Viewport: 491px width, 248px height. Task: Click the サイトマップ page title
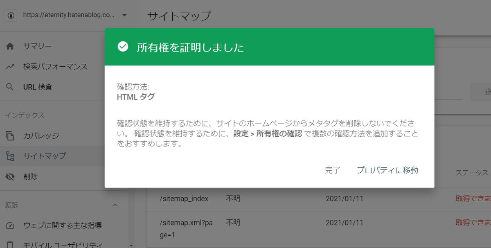[x=179, y=16]
